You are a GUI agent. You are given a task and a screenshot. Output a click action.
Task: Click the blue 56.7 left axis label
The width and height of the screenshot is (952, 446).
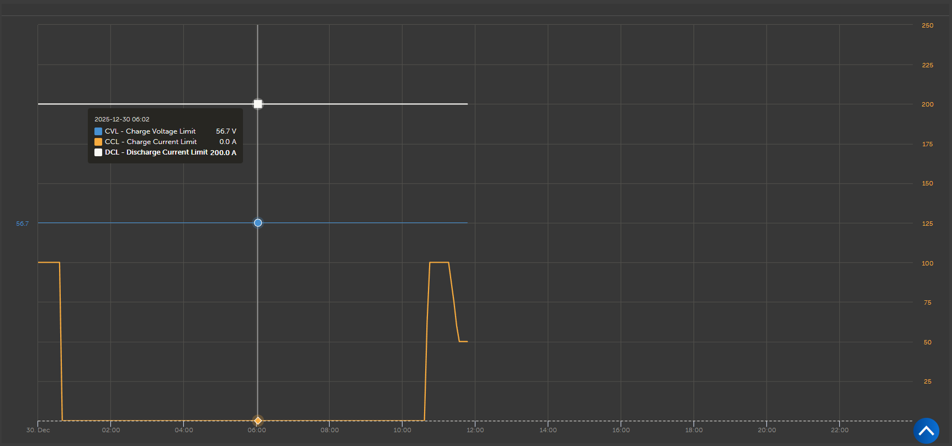22,224
